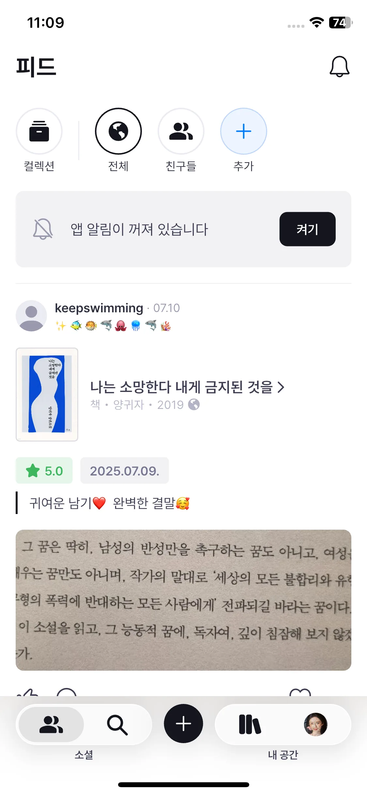Open the library books tab
Viewport: 367px width, 795px height.
[250, 725]
